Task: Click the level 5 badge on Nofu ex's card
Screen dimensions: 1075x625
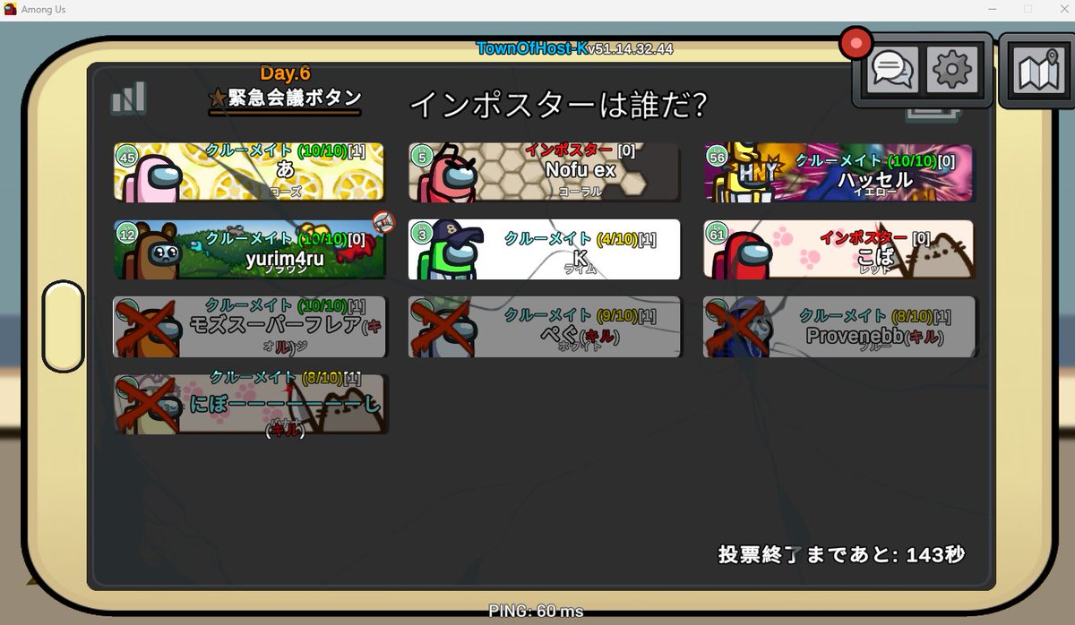Action: click(x=421, y=156)
